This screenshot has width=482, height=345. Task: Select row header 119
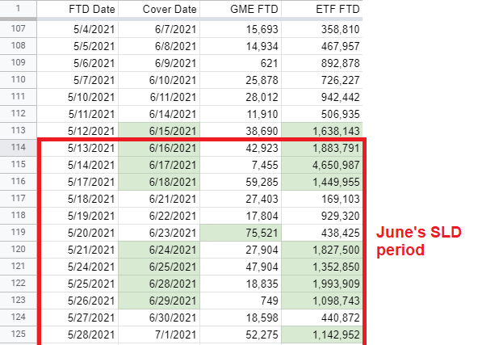coord(18,233)
